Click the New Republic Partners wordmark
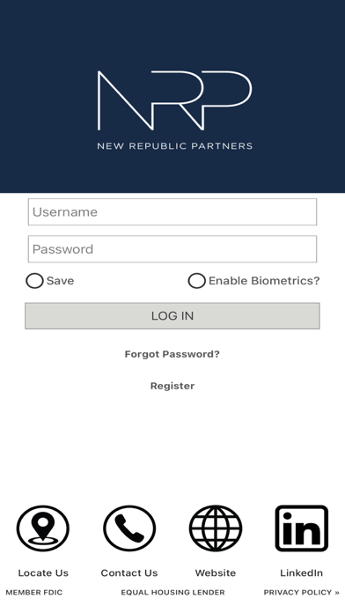 point(174,146)
